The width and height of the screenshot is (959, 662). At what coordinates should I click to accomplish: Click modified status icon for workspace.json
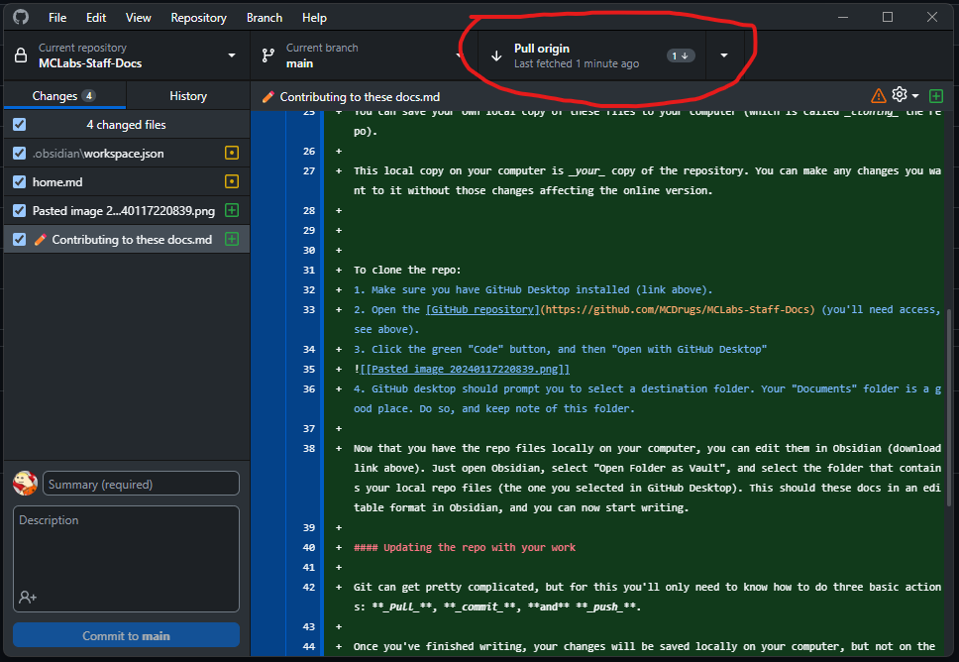[x=232, y=153]
